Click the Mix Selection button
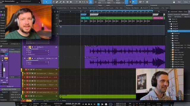Screen dimensions: 190x106 pyautogui.click(x=135, y=8)
